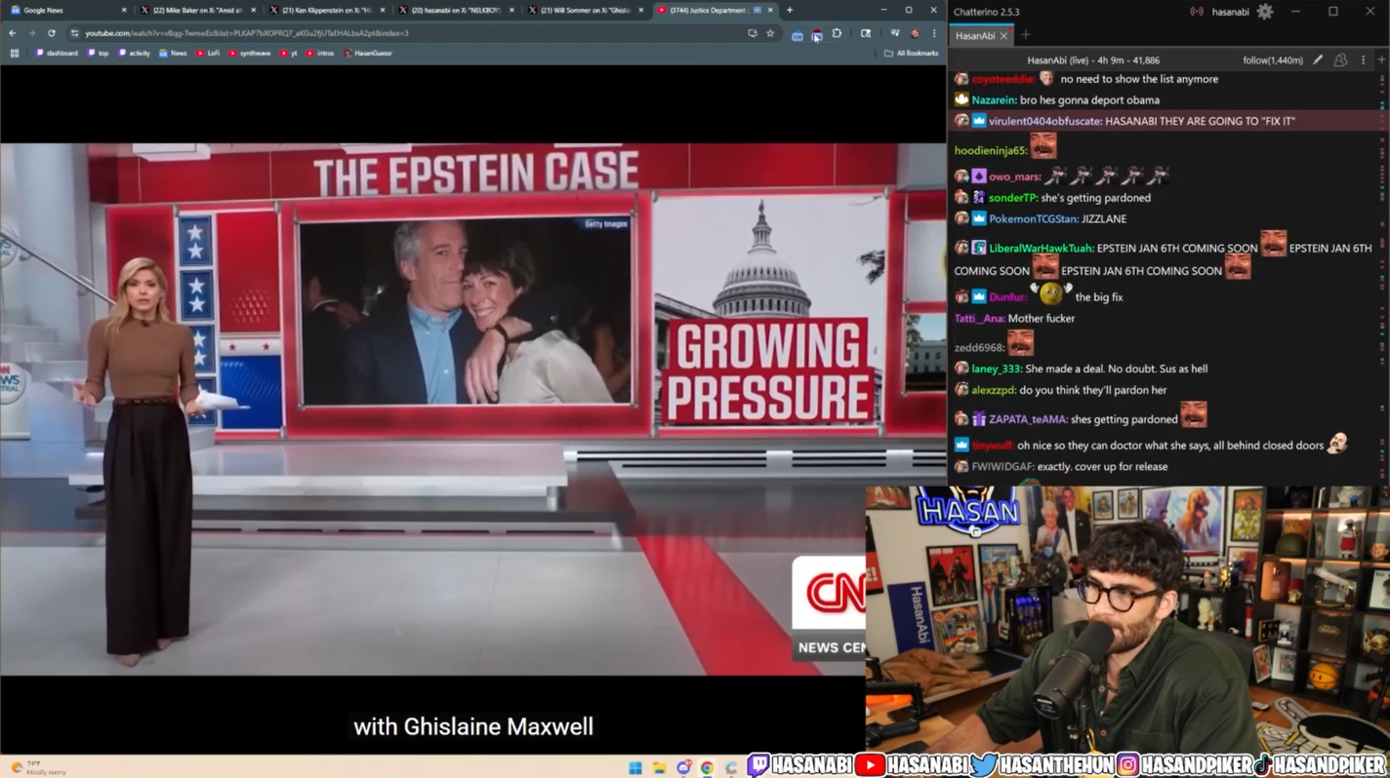Click username FWIWIDGAF in chat
1390x778 pixels.
(1002, 467)
